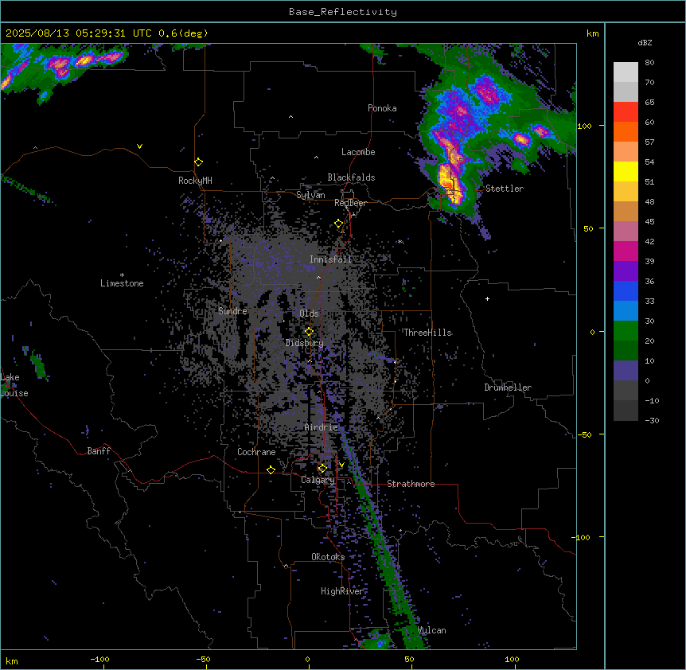Pick the red 60-65 dBZ legend swatch

(626, 111)
